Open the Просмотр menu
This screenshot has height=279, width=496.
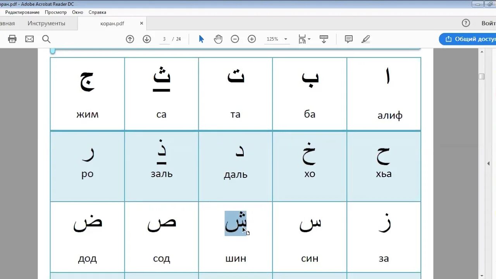pyautogui.click(x=56, y=12)
